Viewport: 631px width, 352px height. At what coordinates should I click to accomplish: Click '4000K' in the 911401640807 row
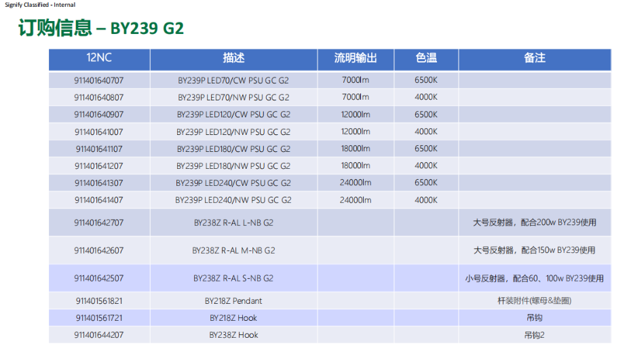tap(426, 97)
